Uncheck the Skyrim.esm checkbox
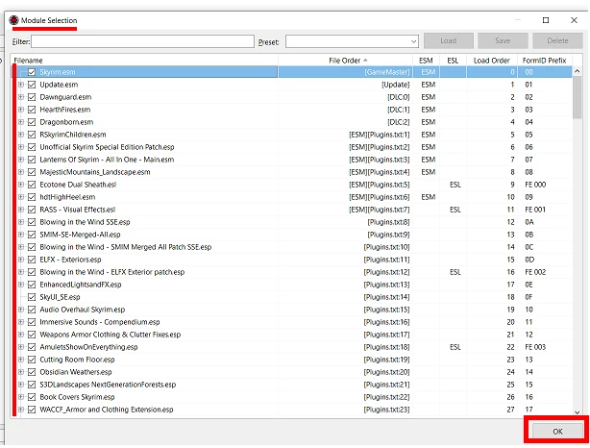 point(32,72)
